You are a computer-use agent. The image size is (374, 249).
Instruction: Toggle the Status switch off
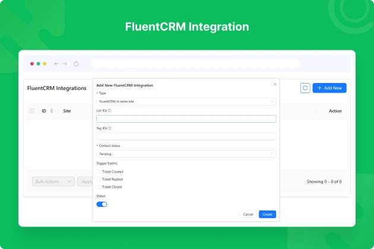tap(102, 204)
